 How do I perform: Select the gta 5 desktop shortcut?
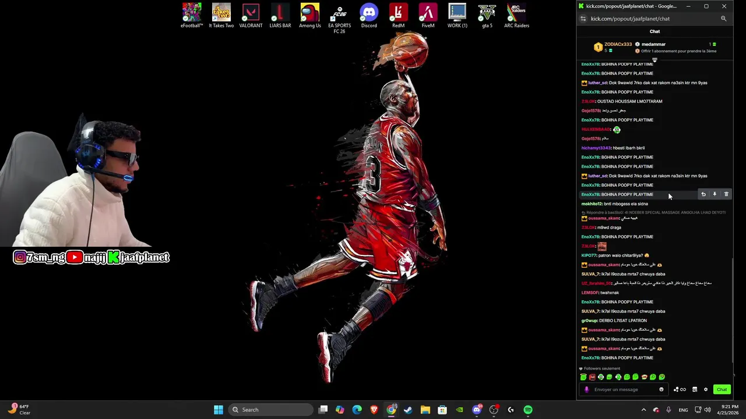[487, 16]
